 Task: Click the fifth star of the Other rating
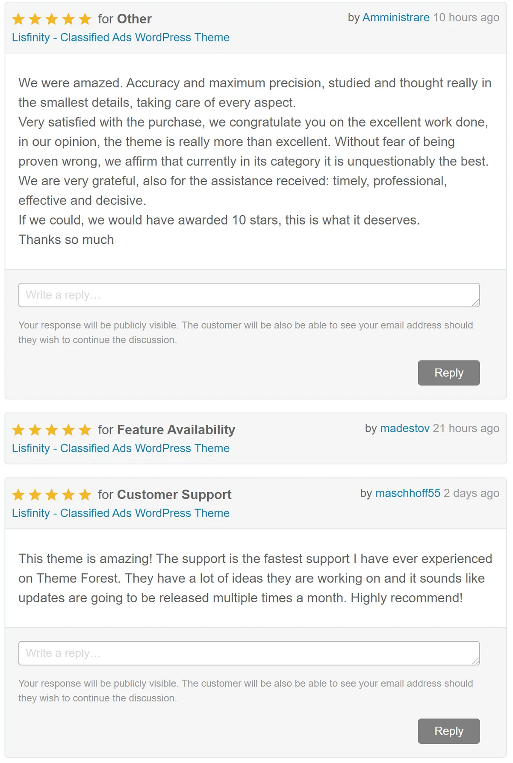84,19
